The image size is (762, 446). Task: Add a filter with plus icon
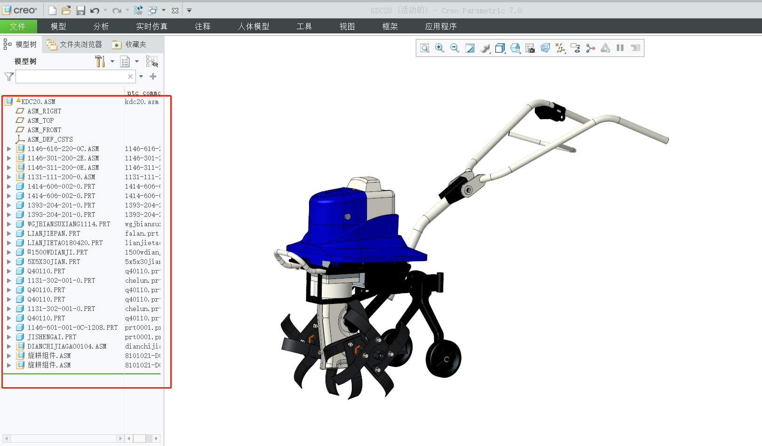click(153, 76)
